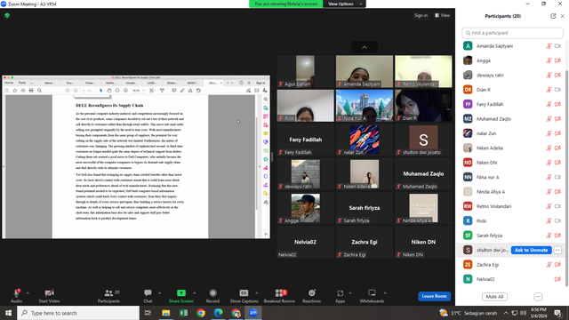569x320 pixels.
Task: Click the zoom percentage dropdown in PDF toolbar
Action: (139, 91)
